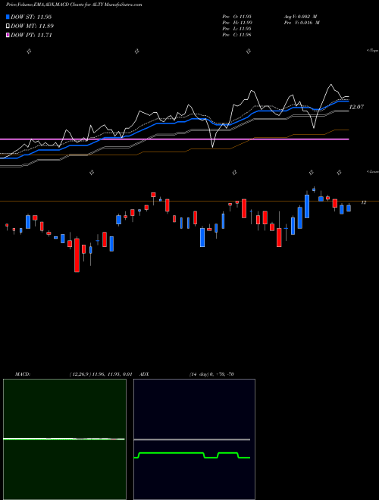Click the MACD panel title label
The image size is (379, 500).
[23, 374]
